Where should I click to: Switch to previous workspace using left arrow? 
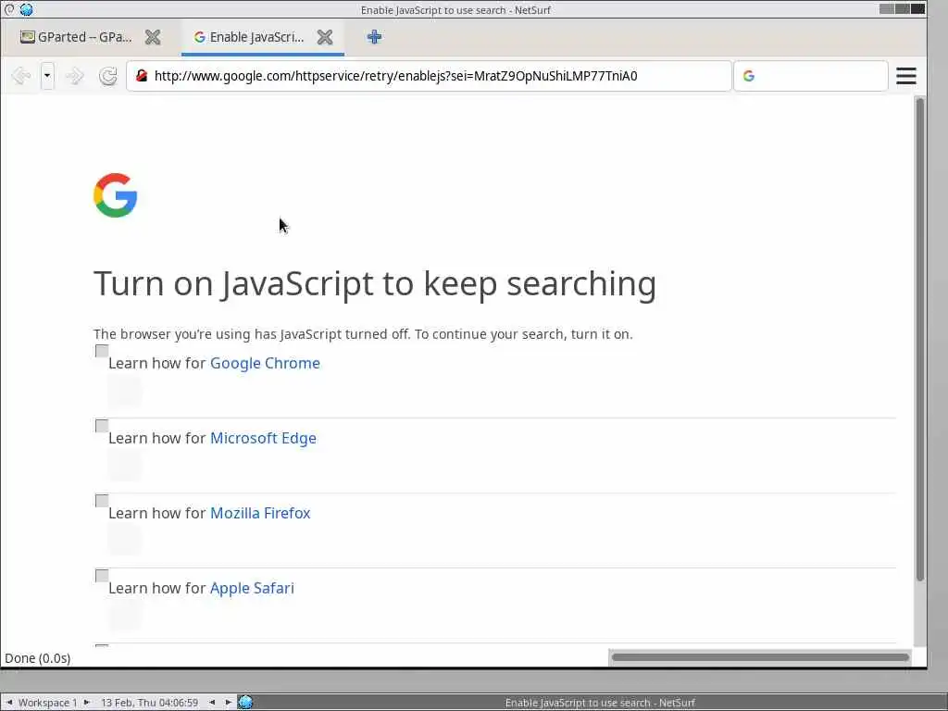9,702
